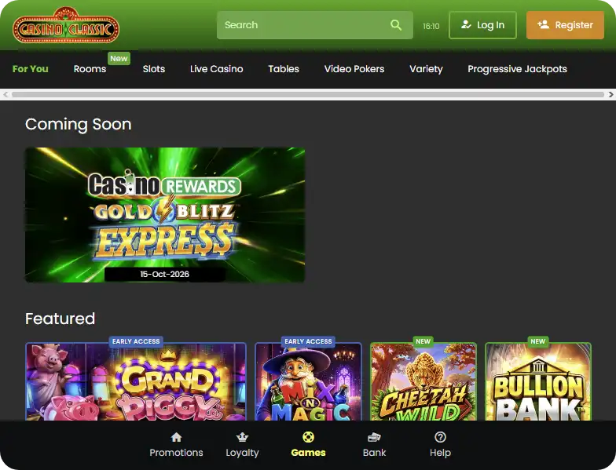Viewport: 616px width, 470px height.
Task: Click the Help question mark icon
Action: click(440, 437)
